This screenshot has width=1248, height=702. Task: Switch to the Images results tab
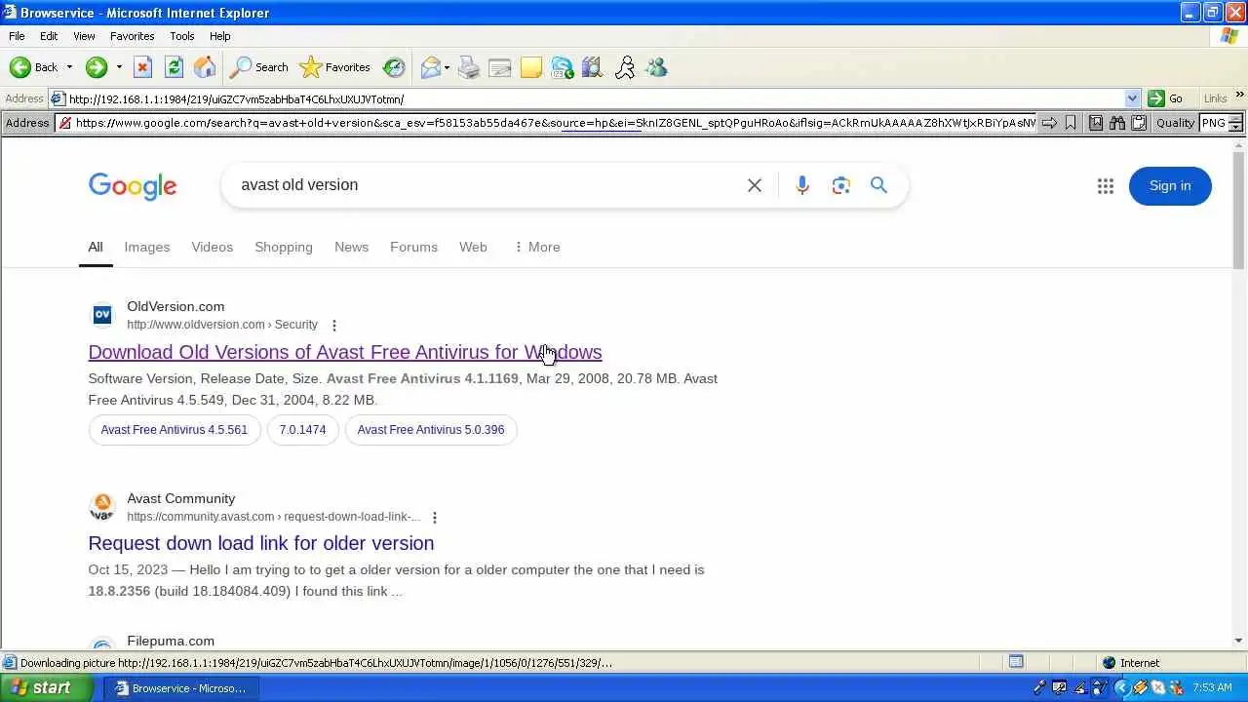coord(147,247)
